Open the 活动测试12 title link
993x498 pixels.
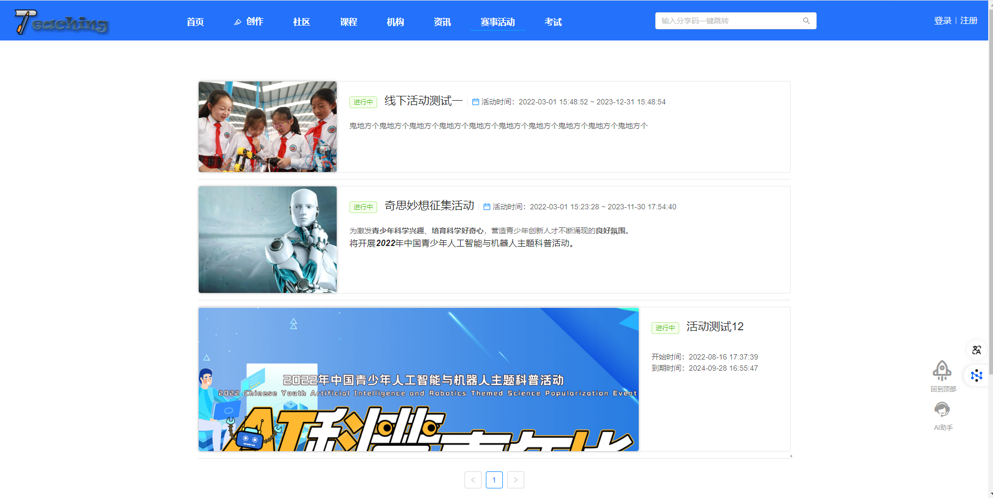(714, 326)
